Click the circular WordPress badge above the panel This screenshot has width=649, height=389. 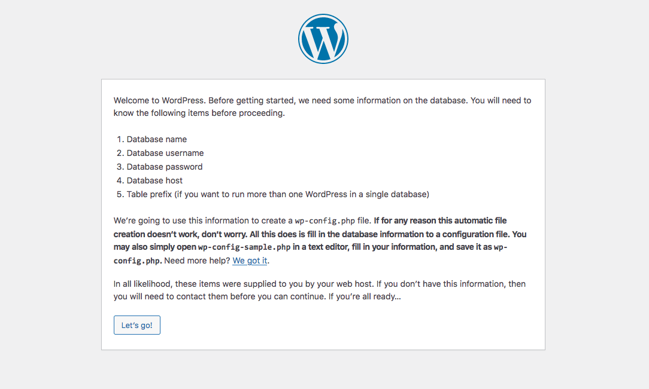click(323, 38)
